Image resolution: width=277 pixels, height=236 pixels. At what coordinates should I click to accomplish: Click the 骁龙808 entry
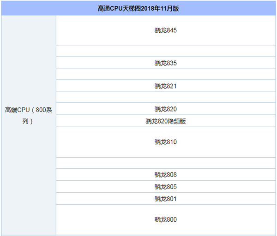pyautogui.click(x=166, y=175)
